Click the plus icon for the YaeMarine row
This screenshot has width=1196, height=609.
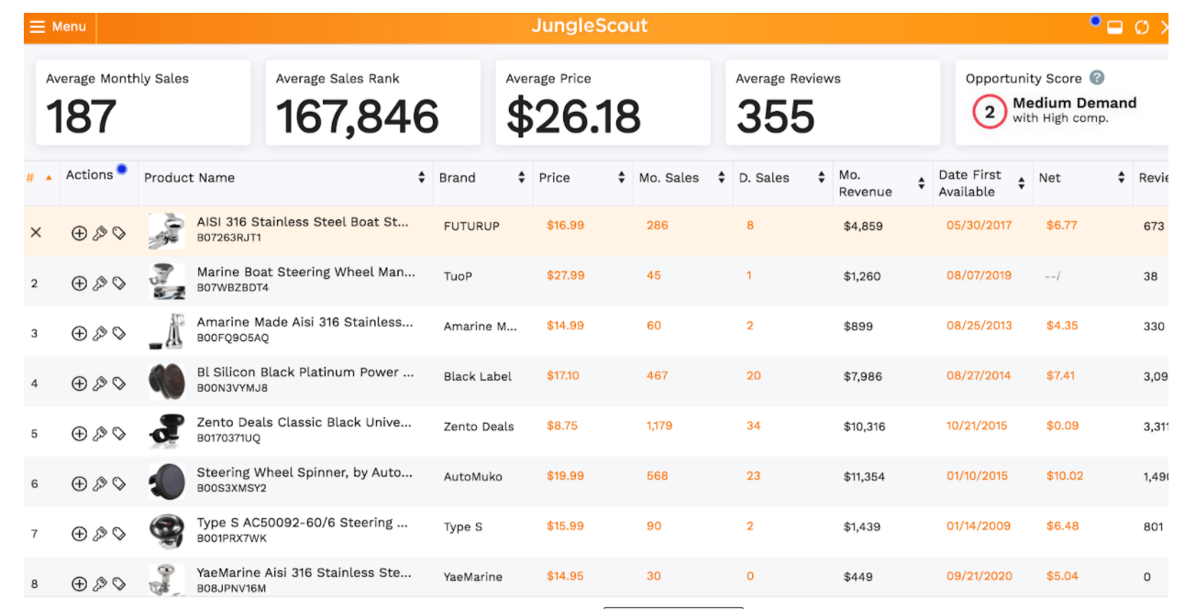pyautogui.click(x=79, y=584)
